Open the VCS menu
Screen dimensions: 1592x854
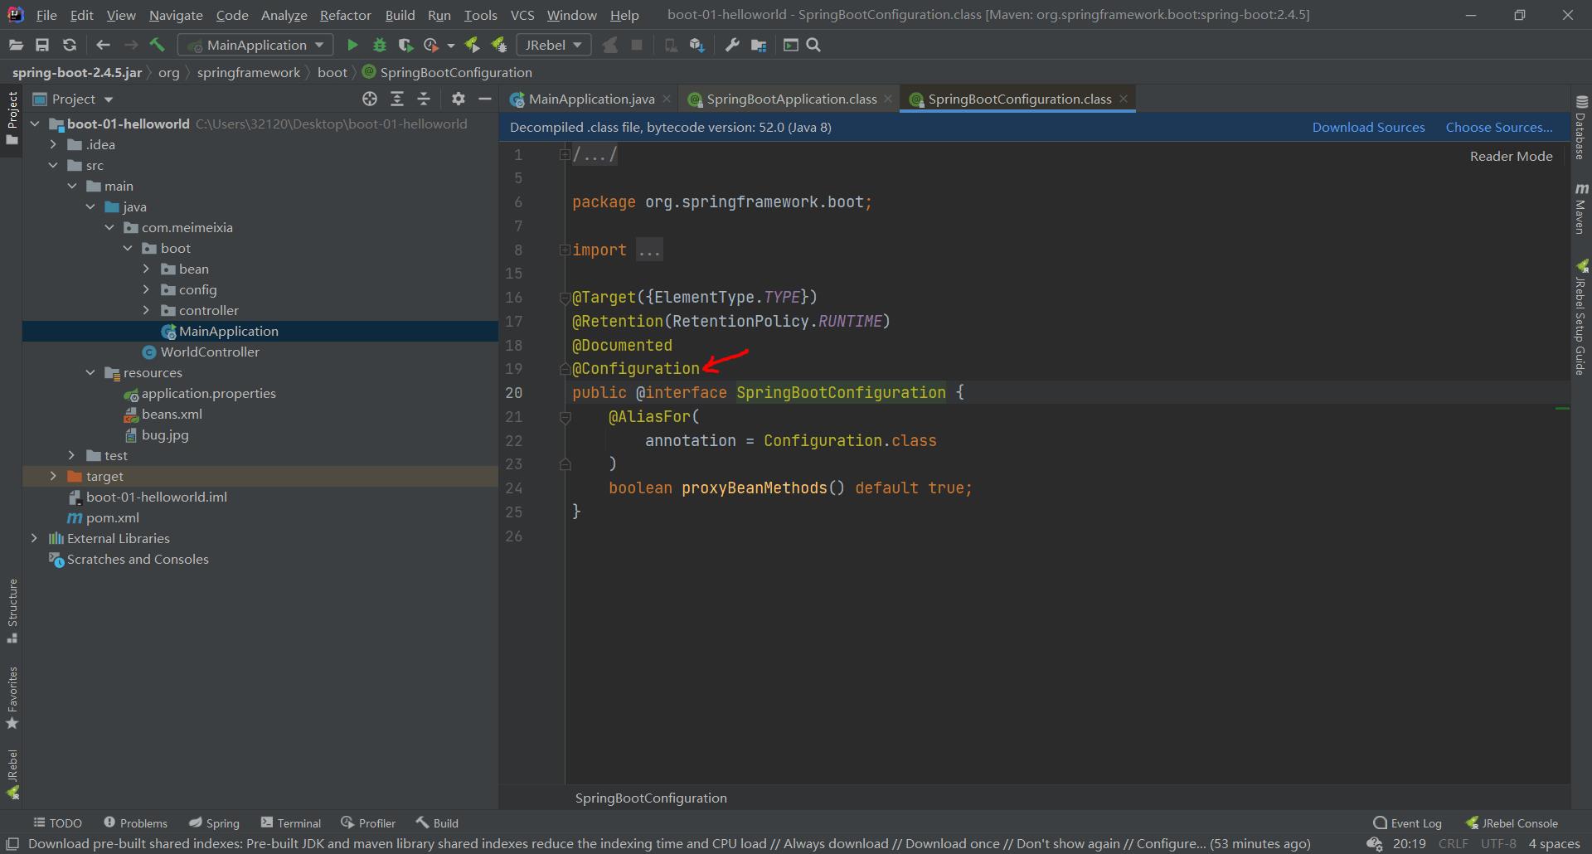coord(522,15)
